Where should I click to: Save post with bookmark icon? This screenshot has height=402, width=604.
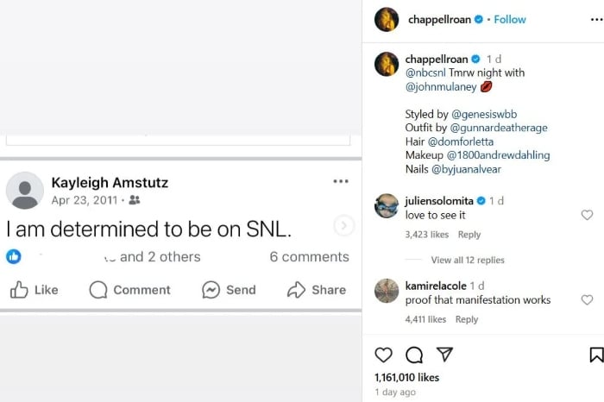click(x=595, y=355)
